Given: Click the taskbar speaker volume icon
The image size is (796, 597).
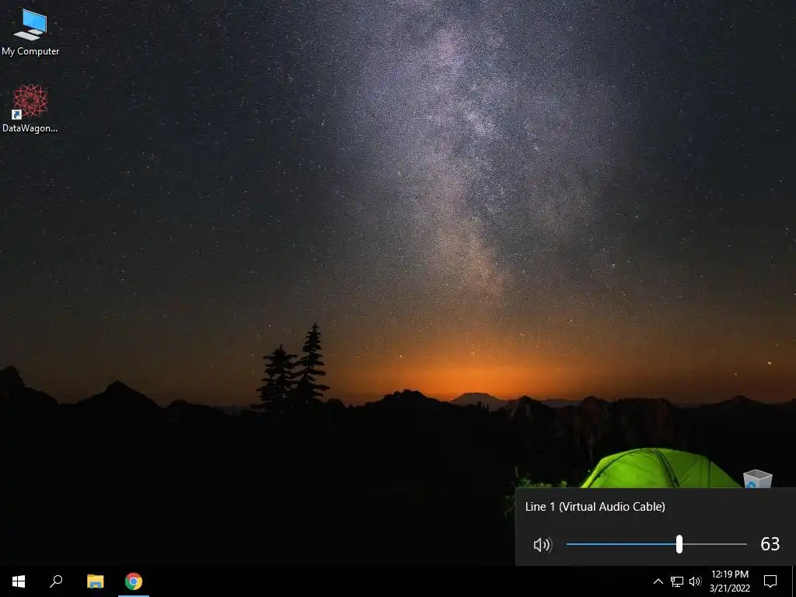Looking at the screenshot, I should tap(696, 581).
